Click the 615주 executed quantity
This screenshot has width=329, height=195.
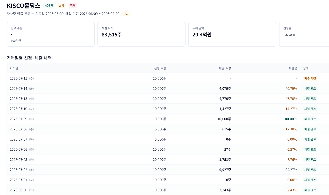pyautogui.click(x=227, y=129)
